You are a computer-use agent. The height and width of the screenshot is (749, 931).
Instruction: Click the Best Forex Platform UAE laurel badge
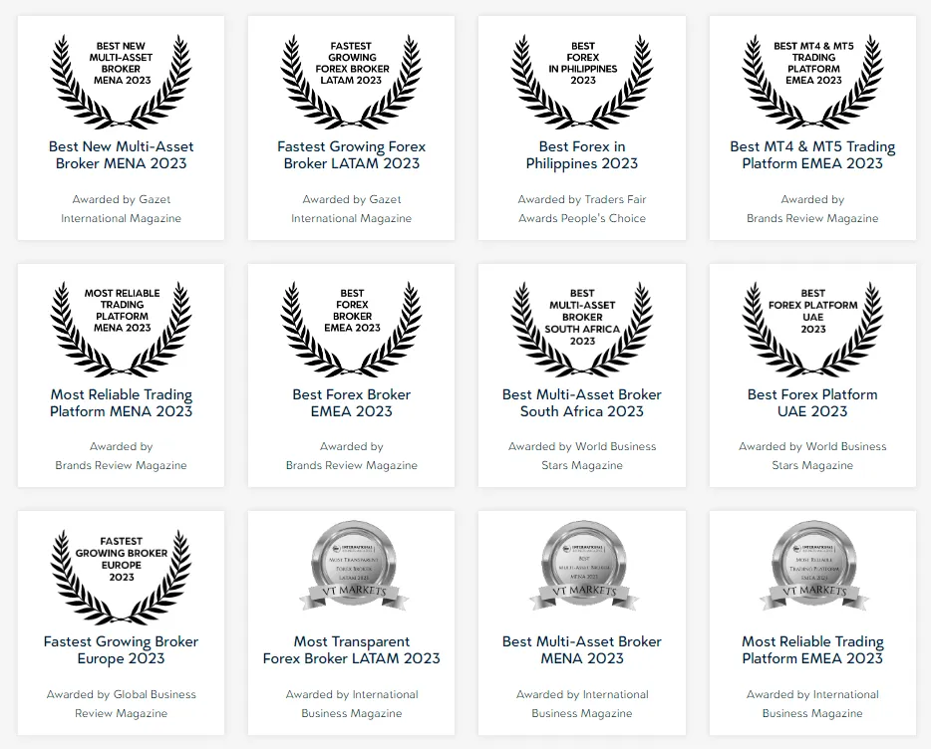(812, 329)
